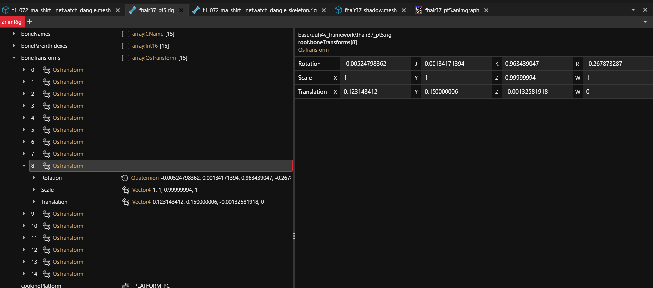This screenshot has height=288, width=653.
Task: Expand the boneNames array node
Action: [14, 34]
